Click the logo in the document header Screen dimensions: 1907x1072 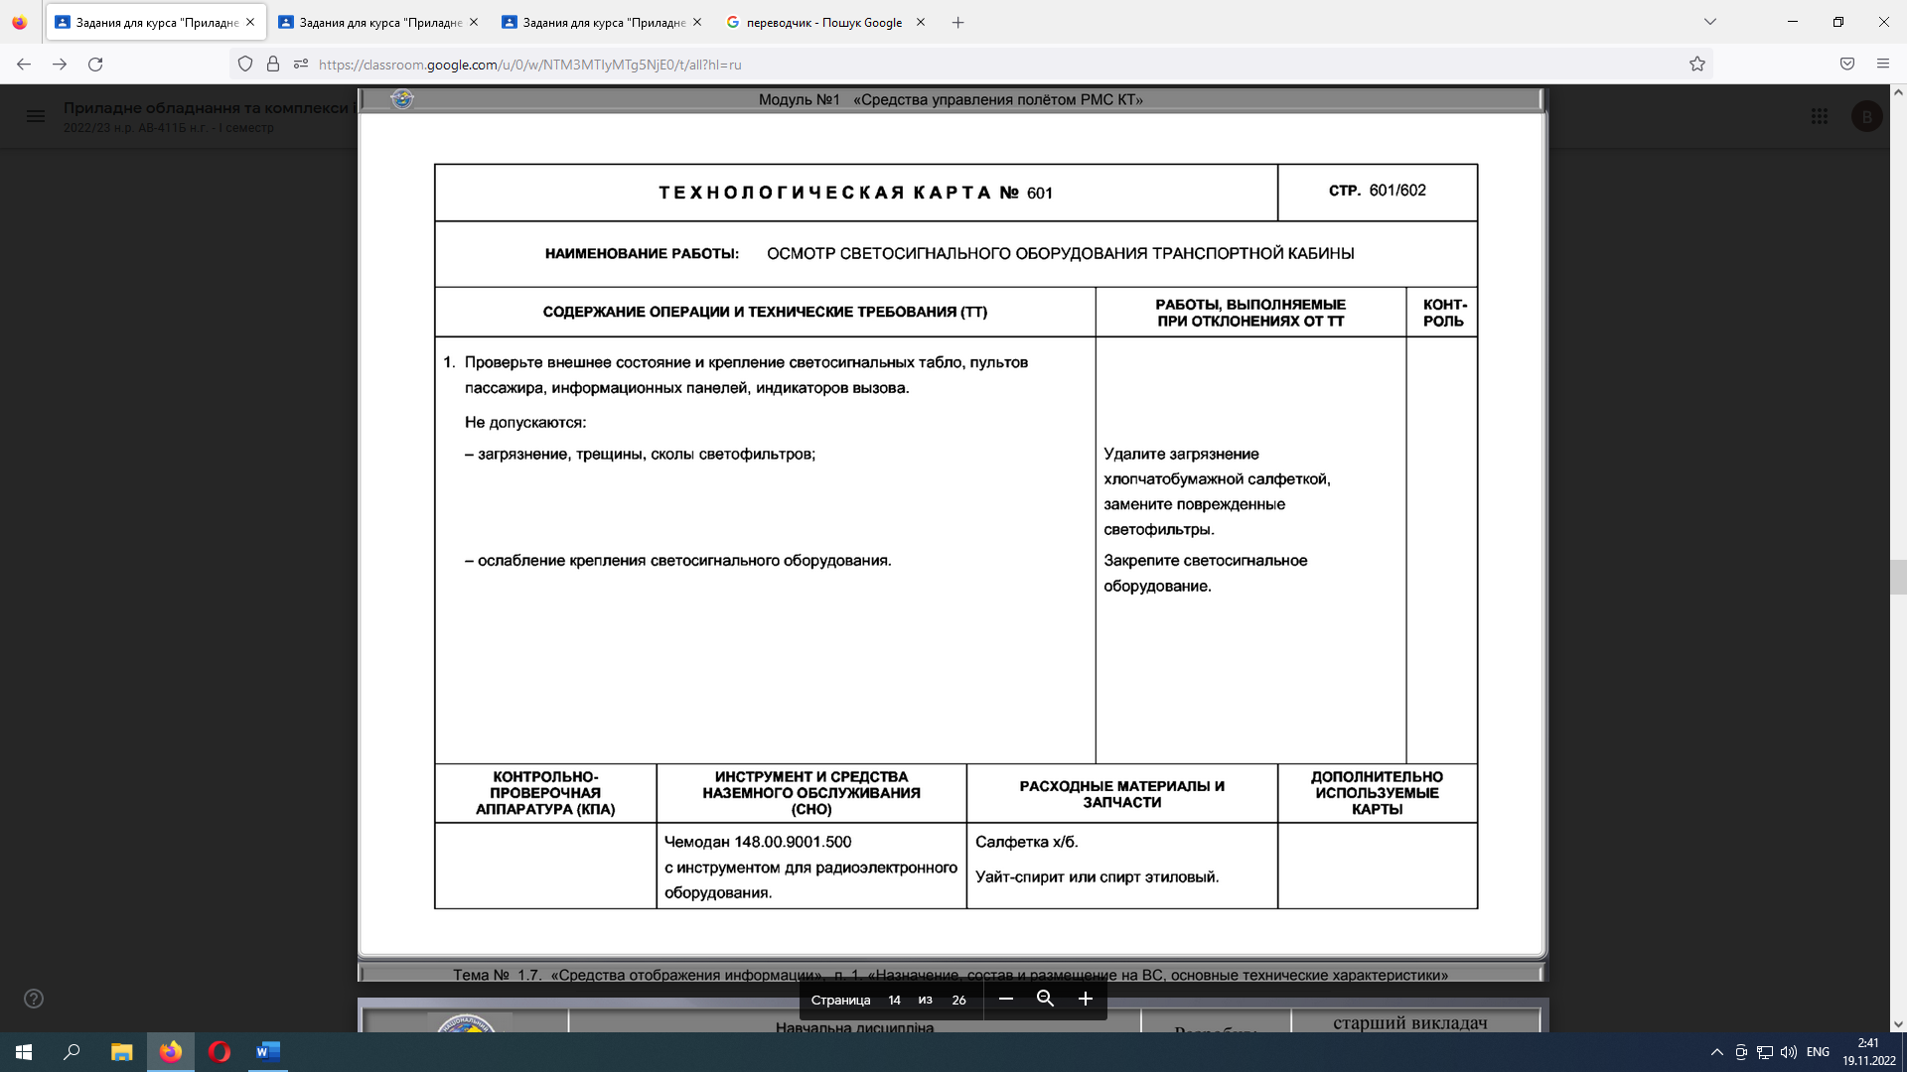[402, 99]
